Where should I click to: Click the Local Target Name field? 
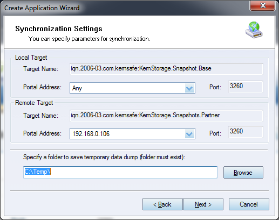tap(166, 69)
